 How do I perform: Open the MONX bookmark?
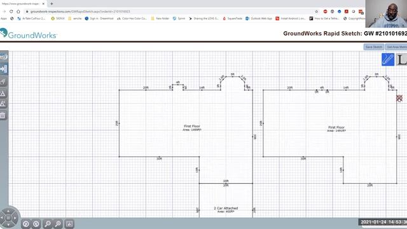58,18
